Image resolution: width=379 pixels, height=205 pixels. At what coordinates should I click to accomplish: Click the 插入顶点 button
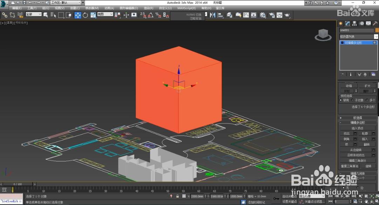pos(357,128)
